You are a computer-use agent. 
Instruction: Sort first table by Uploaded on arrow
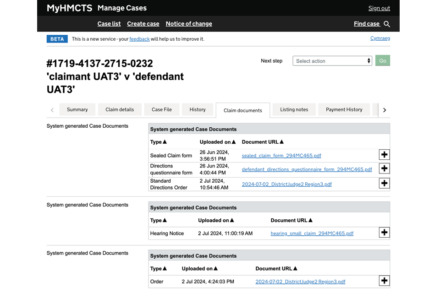click(x=233, y=142)
